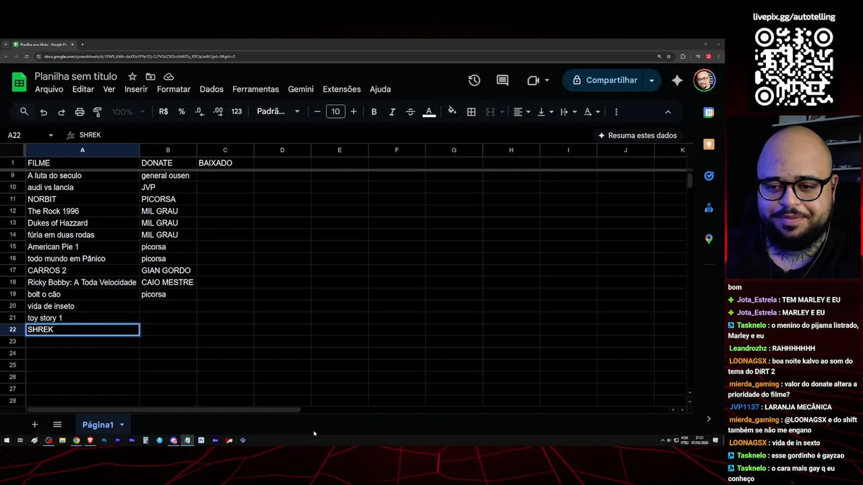Viewport: 863px width, 485px height.
Task: Decrease the font size
Action: point(318,112)
